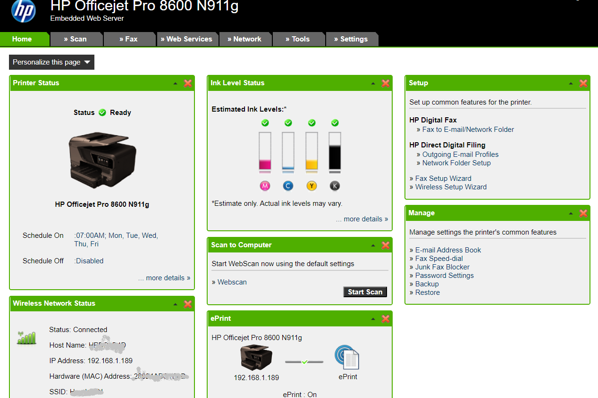Click cyan cartridge green check icon

coord(288,123)
